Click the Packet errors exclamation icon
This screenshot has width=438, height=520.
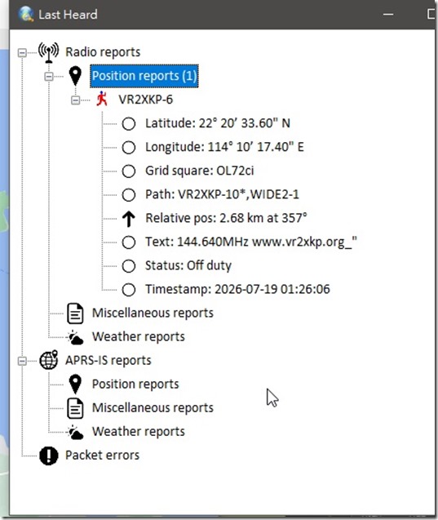[x=49, y=456]
